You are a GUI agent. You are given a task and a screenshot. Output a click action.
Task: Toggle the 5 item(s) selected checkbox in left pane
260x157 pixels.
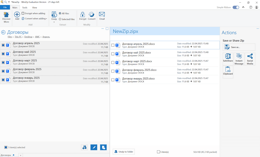coord(6,147)
